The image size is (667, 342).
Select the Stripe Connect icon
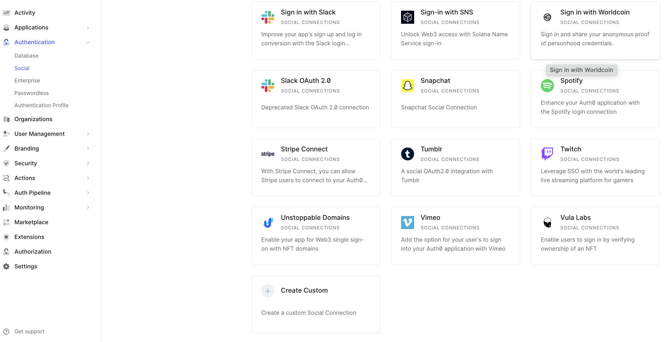268,154
